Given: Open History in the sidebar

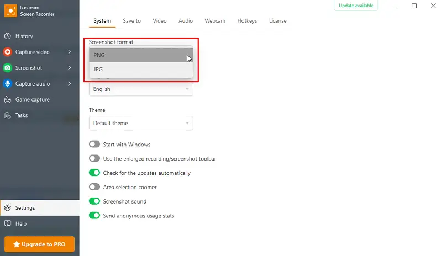Looking at the screenshot, I should (40, 36).
